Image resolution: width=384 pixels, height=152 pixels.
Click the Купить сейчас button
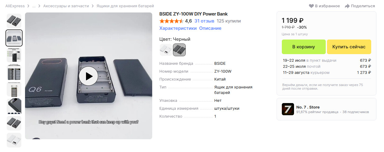pyautogui.click(x=349, y=47)
